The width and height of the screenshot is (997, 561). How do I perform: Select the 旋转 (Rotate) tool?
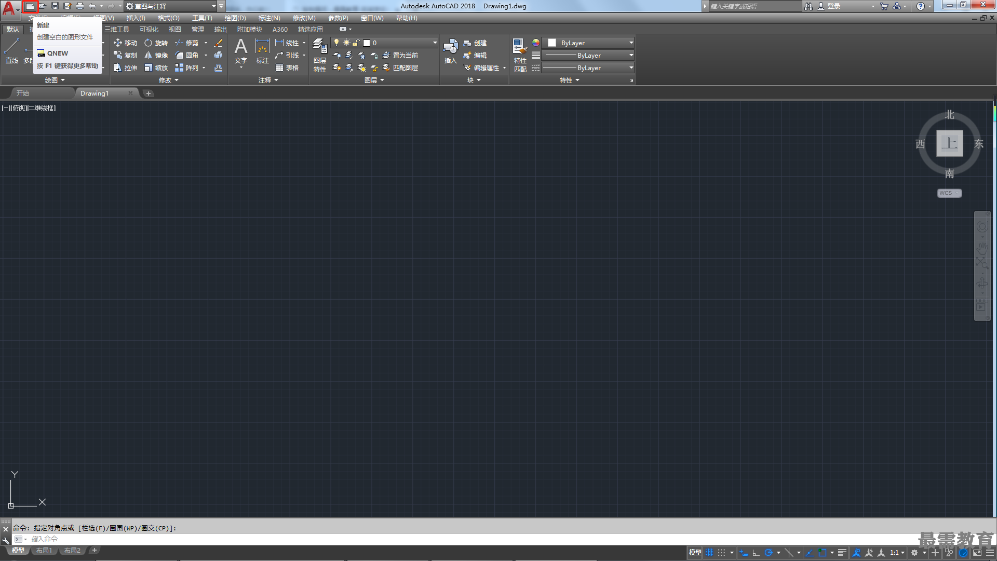156,43
